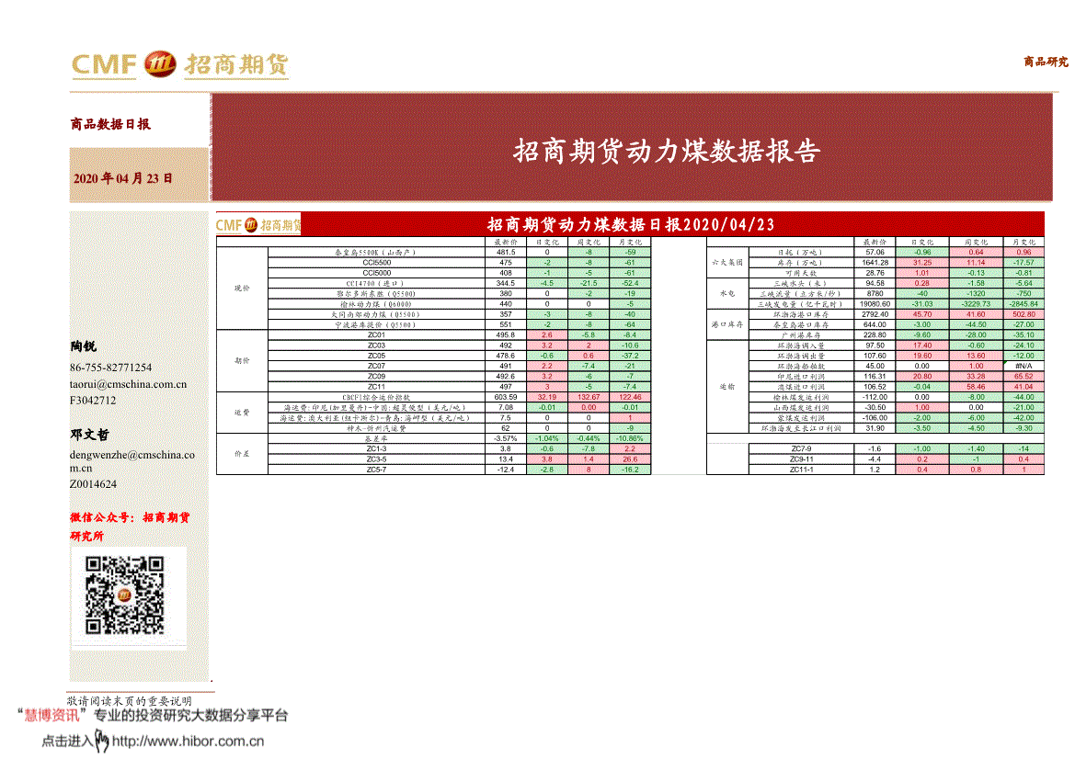
Task: Select analyst name 邓文哲
Action: point(89,435)
